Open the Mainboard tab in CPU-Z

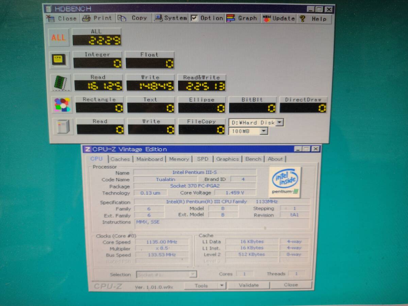tap(149, 159)
